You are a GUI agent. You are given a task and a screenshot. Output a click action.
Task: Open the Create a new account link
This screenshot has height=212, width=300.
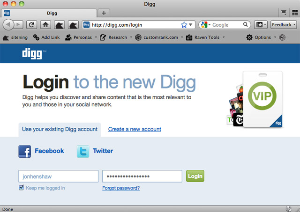click(135, 129)
